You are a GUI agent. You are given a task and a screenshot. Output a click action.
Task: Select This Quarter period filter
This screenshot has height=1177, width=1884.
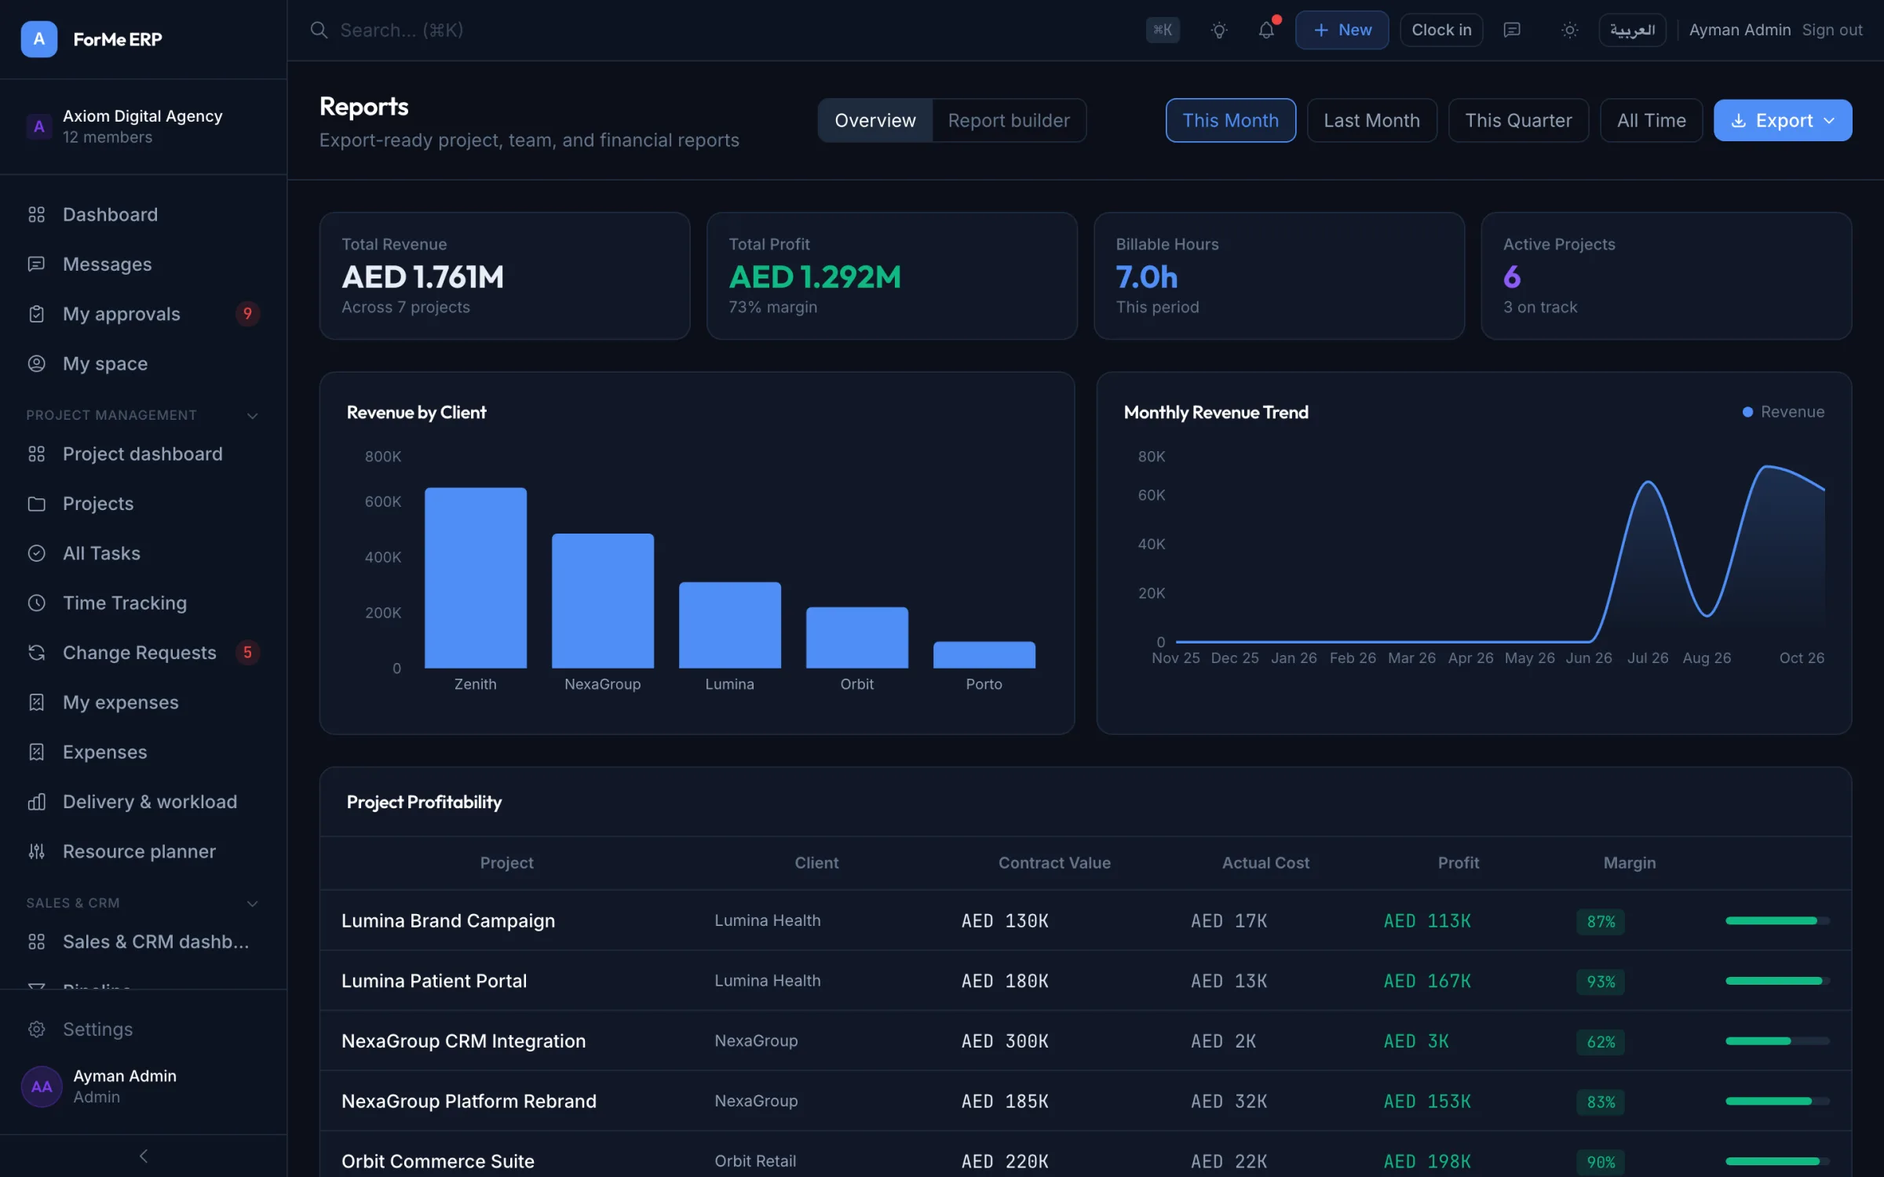1518,120
